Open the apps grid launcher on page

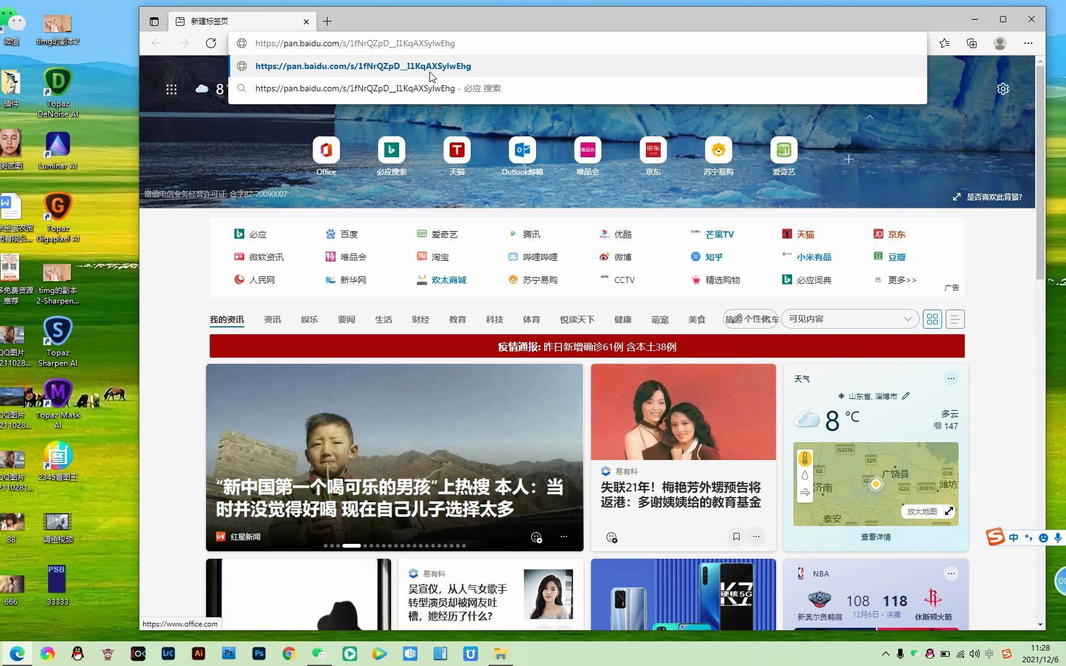pyautogui.click(x=171, y=89)
